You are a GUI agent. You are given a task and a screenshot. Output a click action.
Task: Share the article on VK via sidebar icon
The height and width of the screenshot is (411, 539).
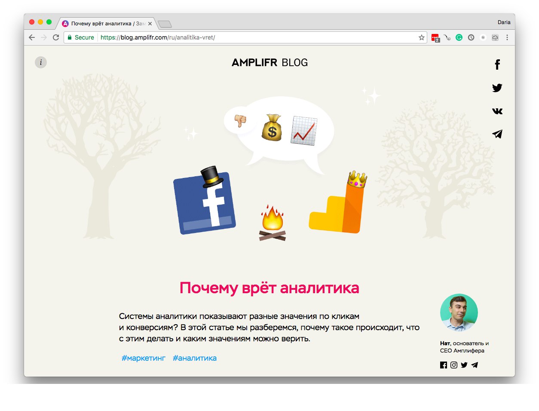coord(497,111)
